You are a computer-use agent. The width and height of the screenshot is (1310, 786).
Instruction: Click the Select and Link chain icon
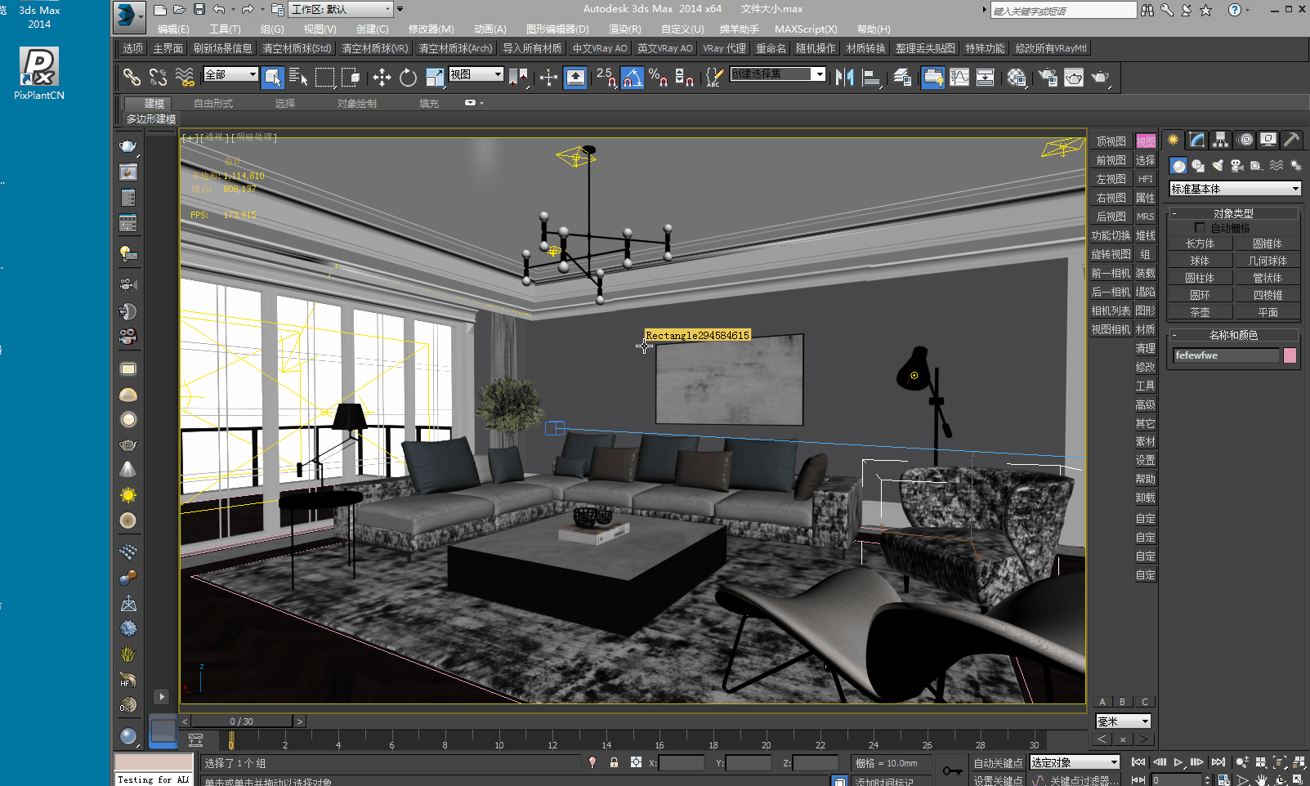pyautogui.click(x=132, y=77)
